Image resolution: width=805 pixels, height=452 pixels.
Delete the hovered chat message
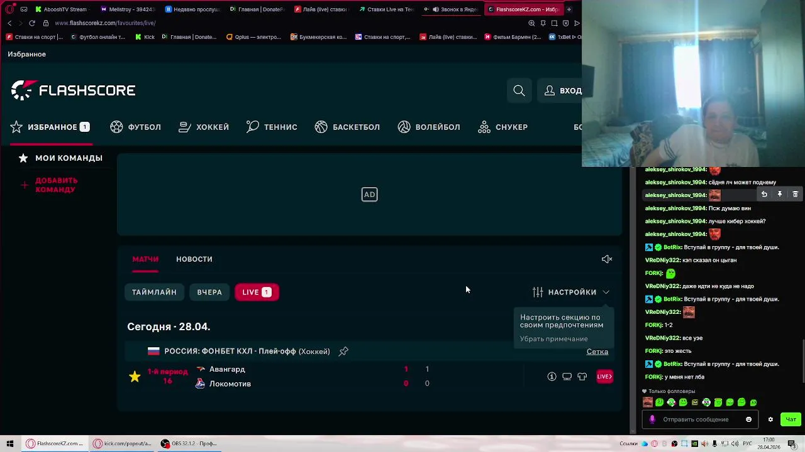click(x=795, y=195)
